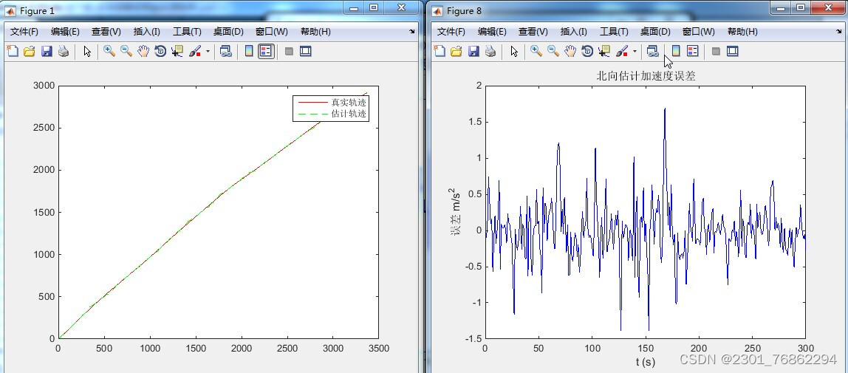
Task: Select Brush data tool in Figure 1
Action: 195,52
